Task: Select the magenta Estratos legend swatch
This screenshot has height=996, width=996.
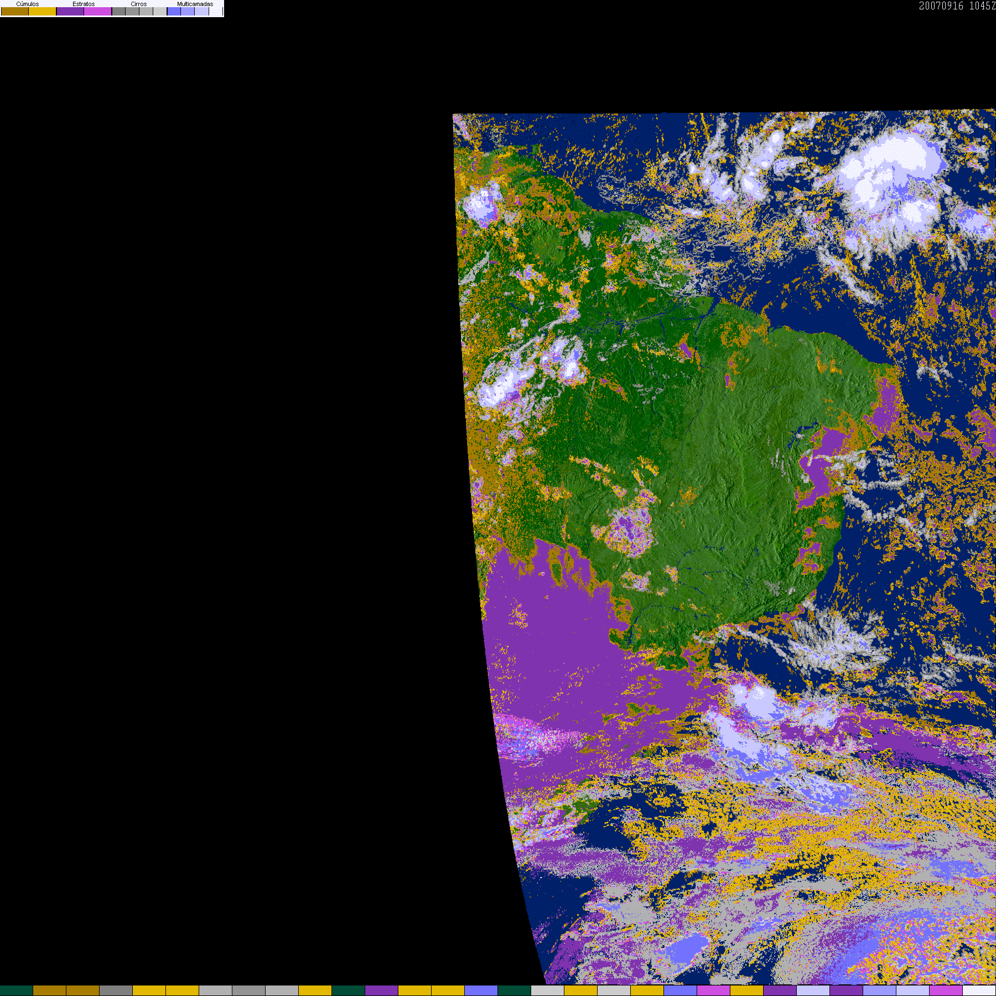Action: tap(98, 11)
